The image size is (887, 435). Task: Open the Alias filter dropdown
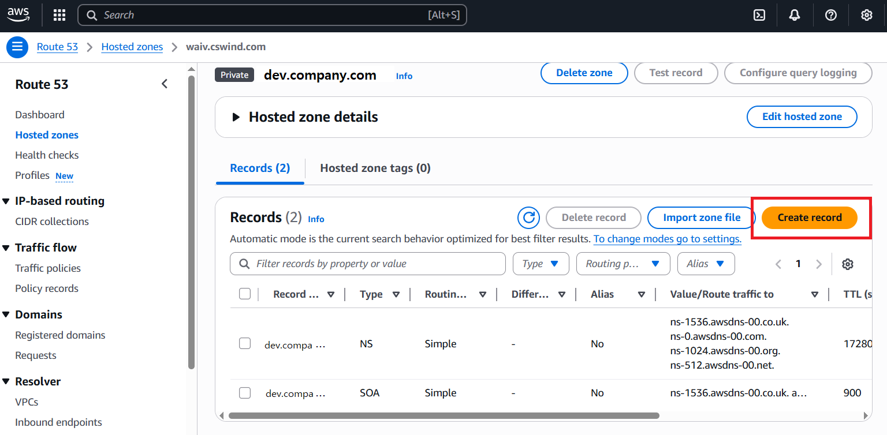(x=705, y=264)
